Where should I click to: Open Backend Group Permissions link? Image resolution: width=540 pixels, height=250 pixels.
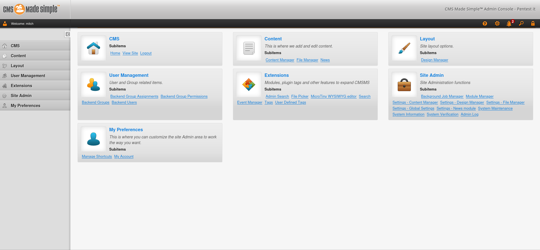click(x=184, y=97)
